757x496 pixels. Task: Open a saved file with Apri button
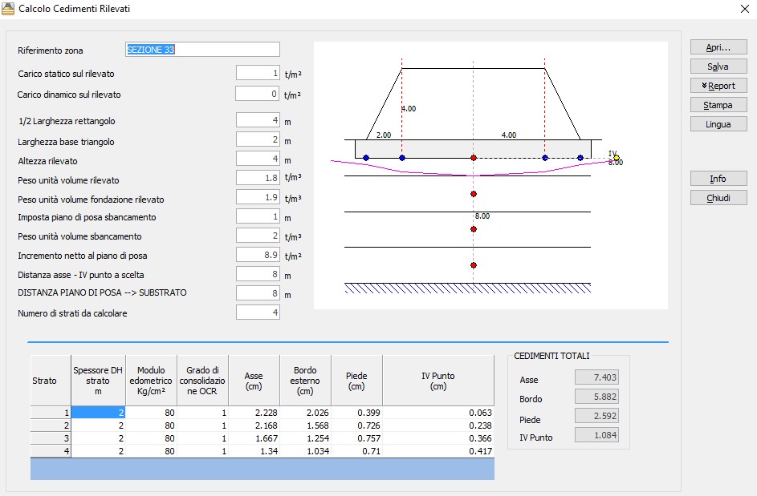coord(718,47)
